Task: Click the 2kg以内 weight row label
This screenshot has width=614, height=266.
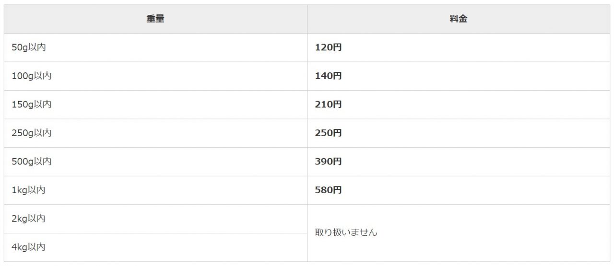Action: [x=28, y=219]
